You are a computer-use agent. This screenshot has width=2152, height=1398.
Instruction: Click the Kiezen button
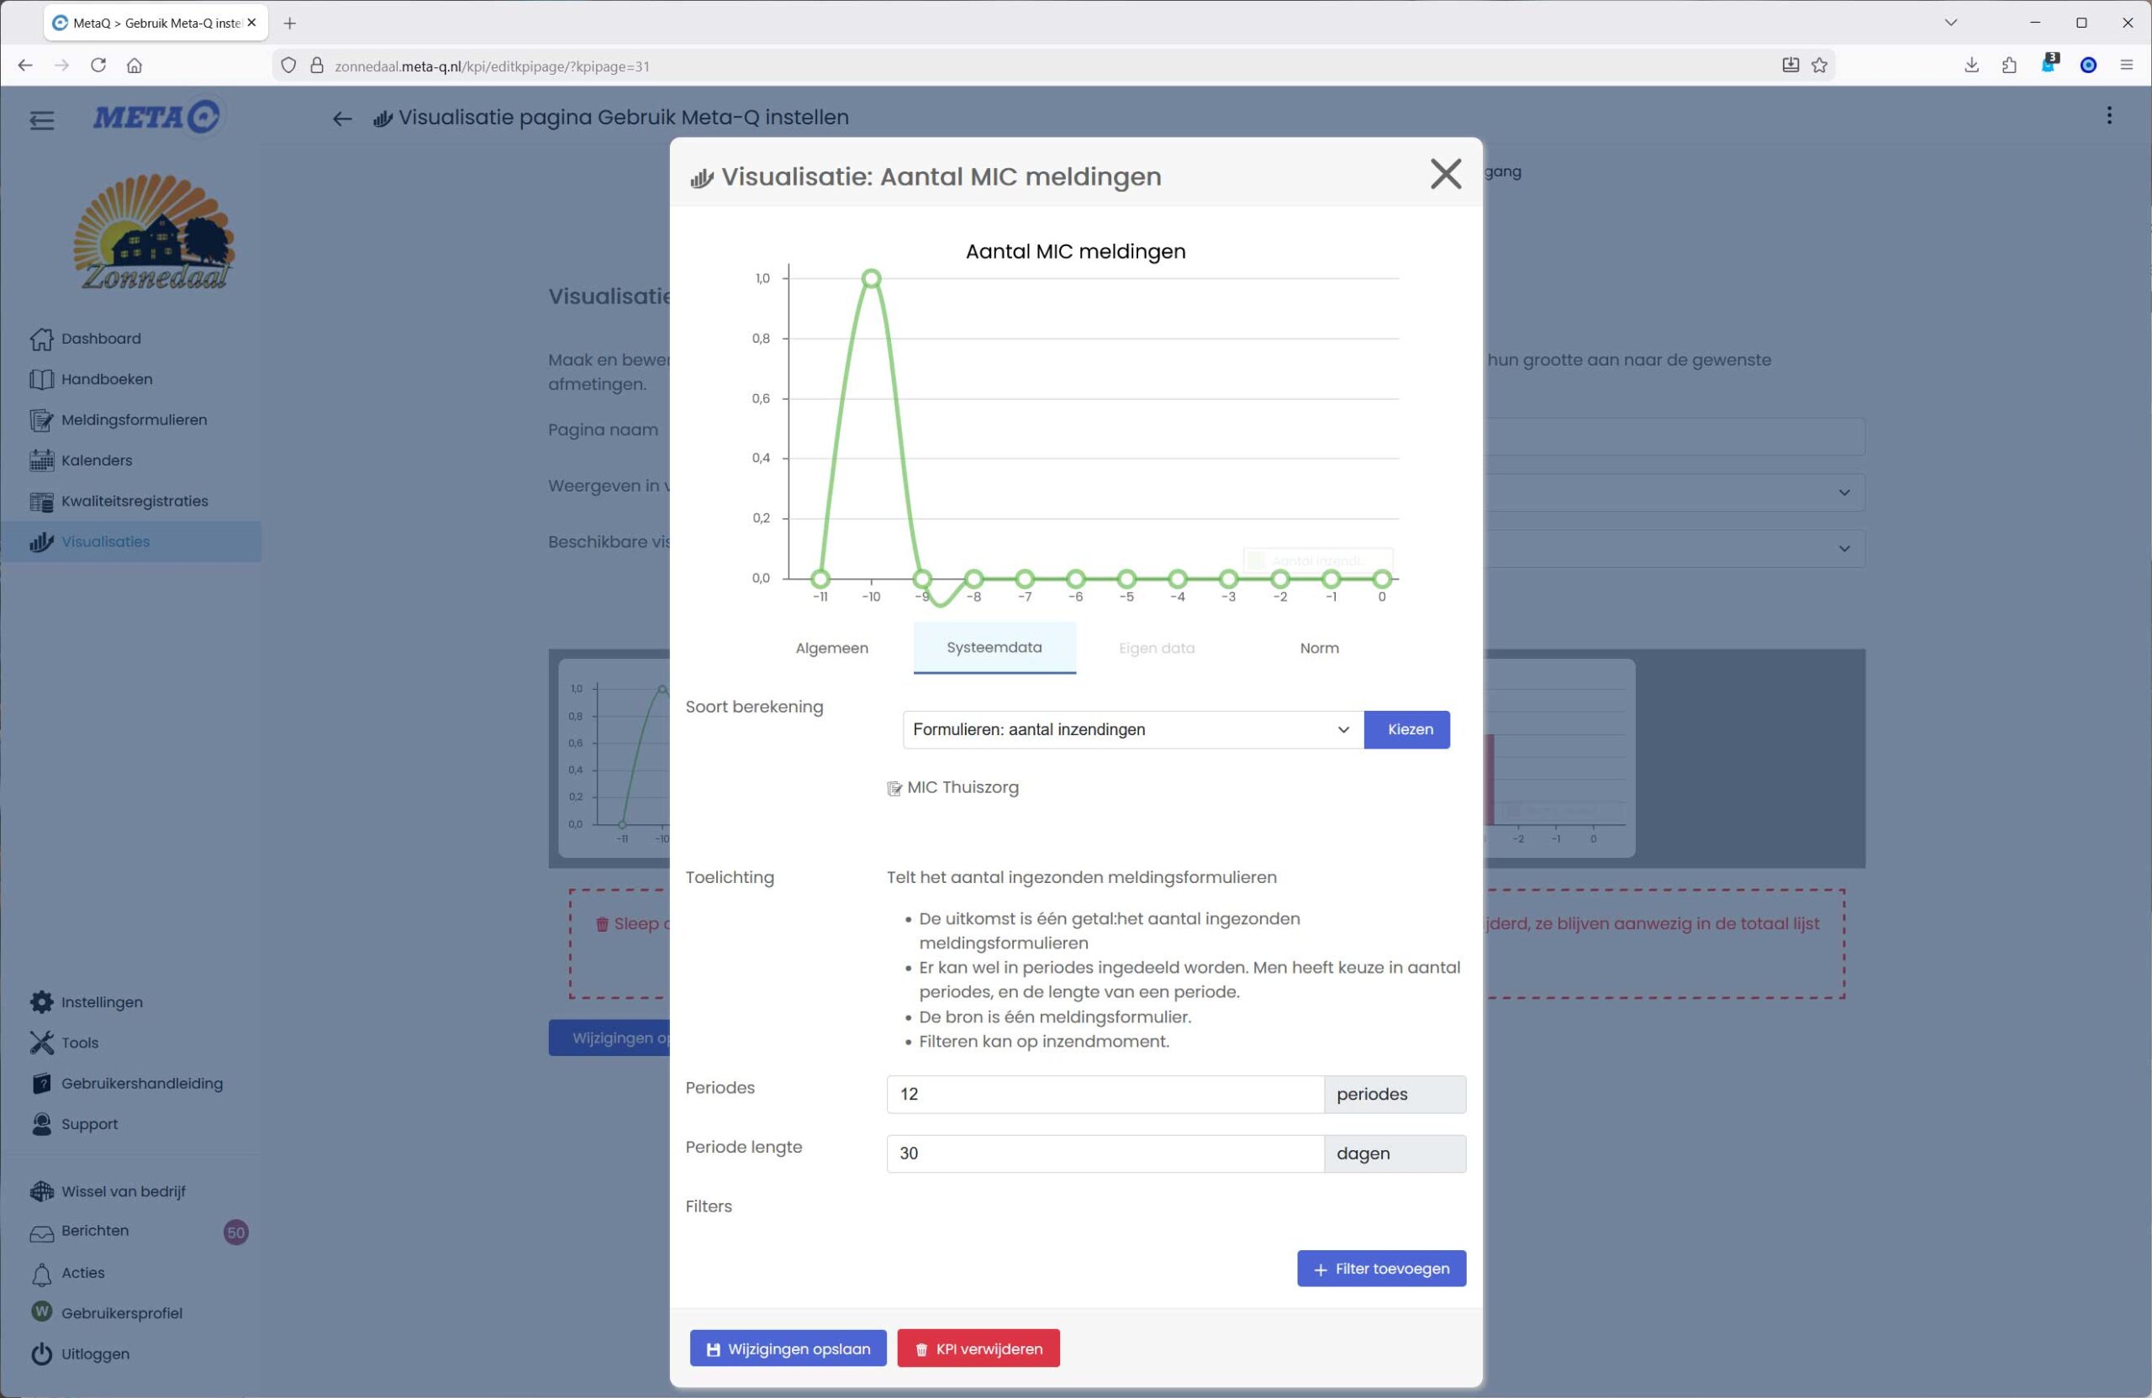(x=1409, y=729)
